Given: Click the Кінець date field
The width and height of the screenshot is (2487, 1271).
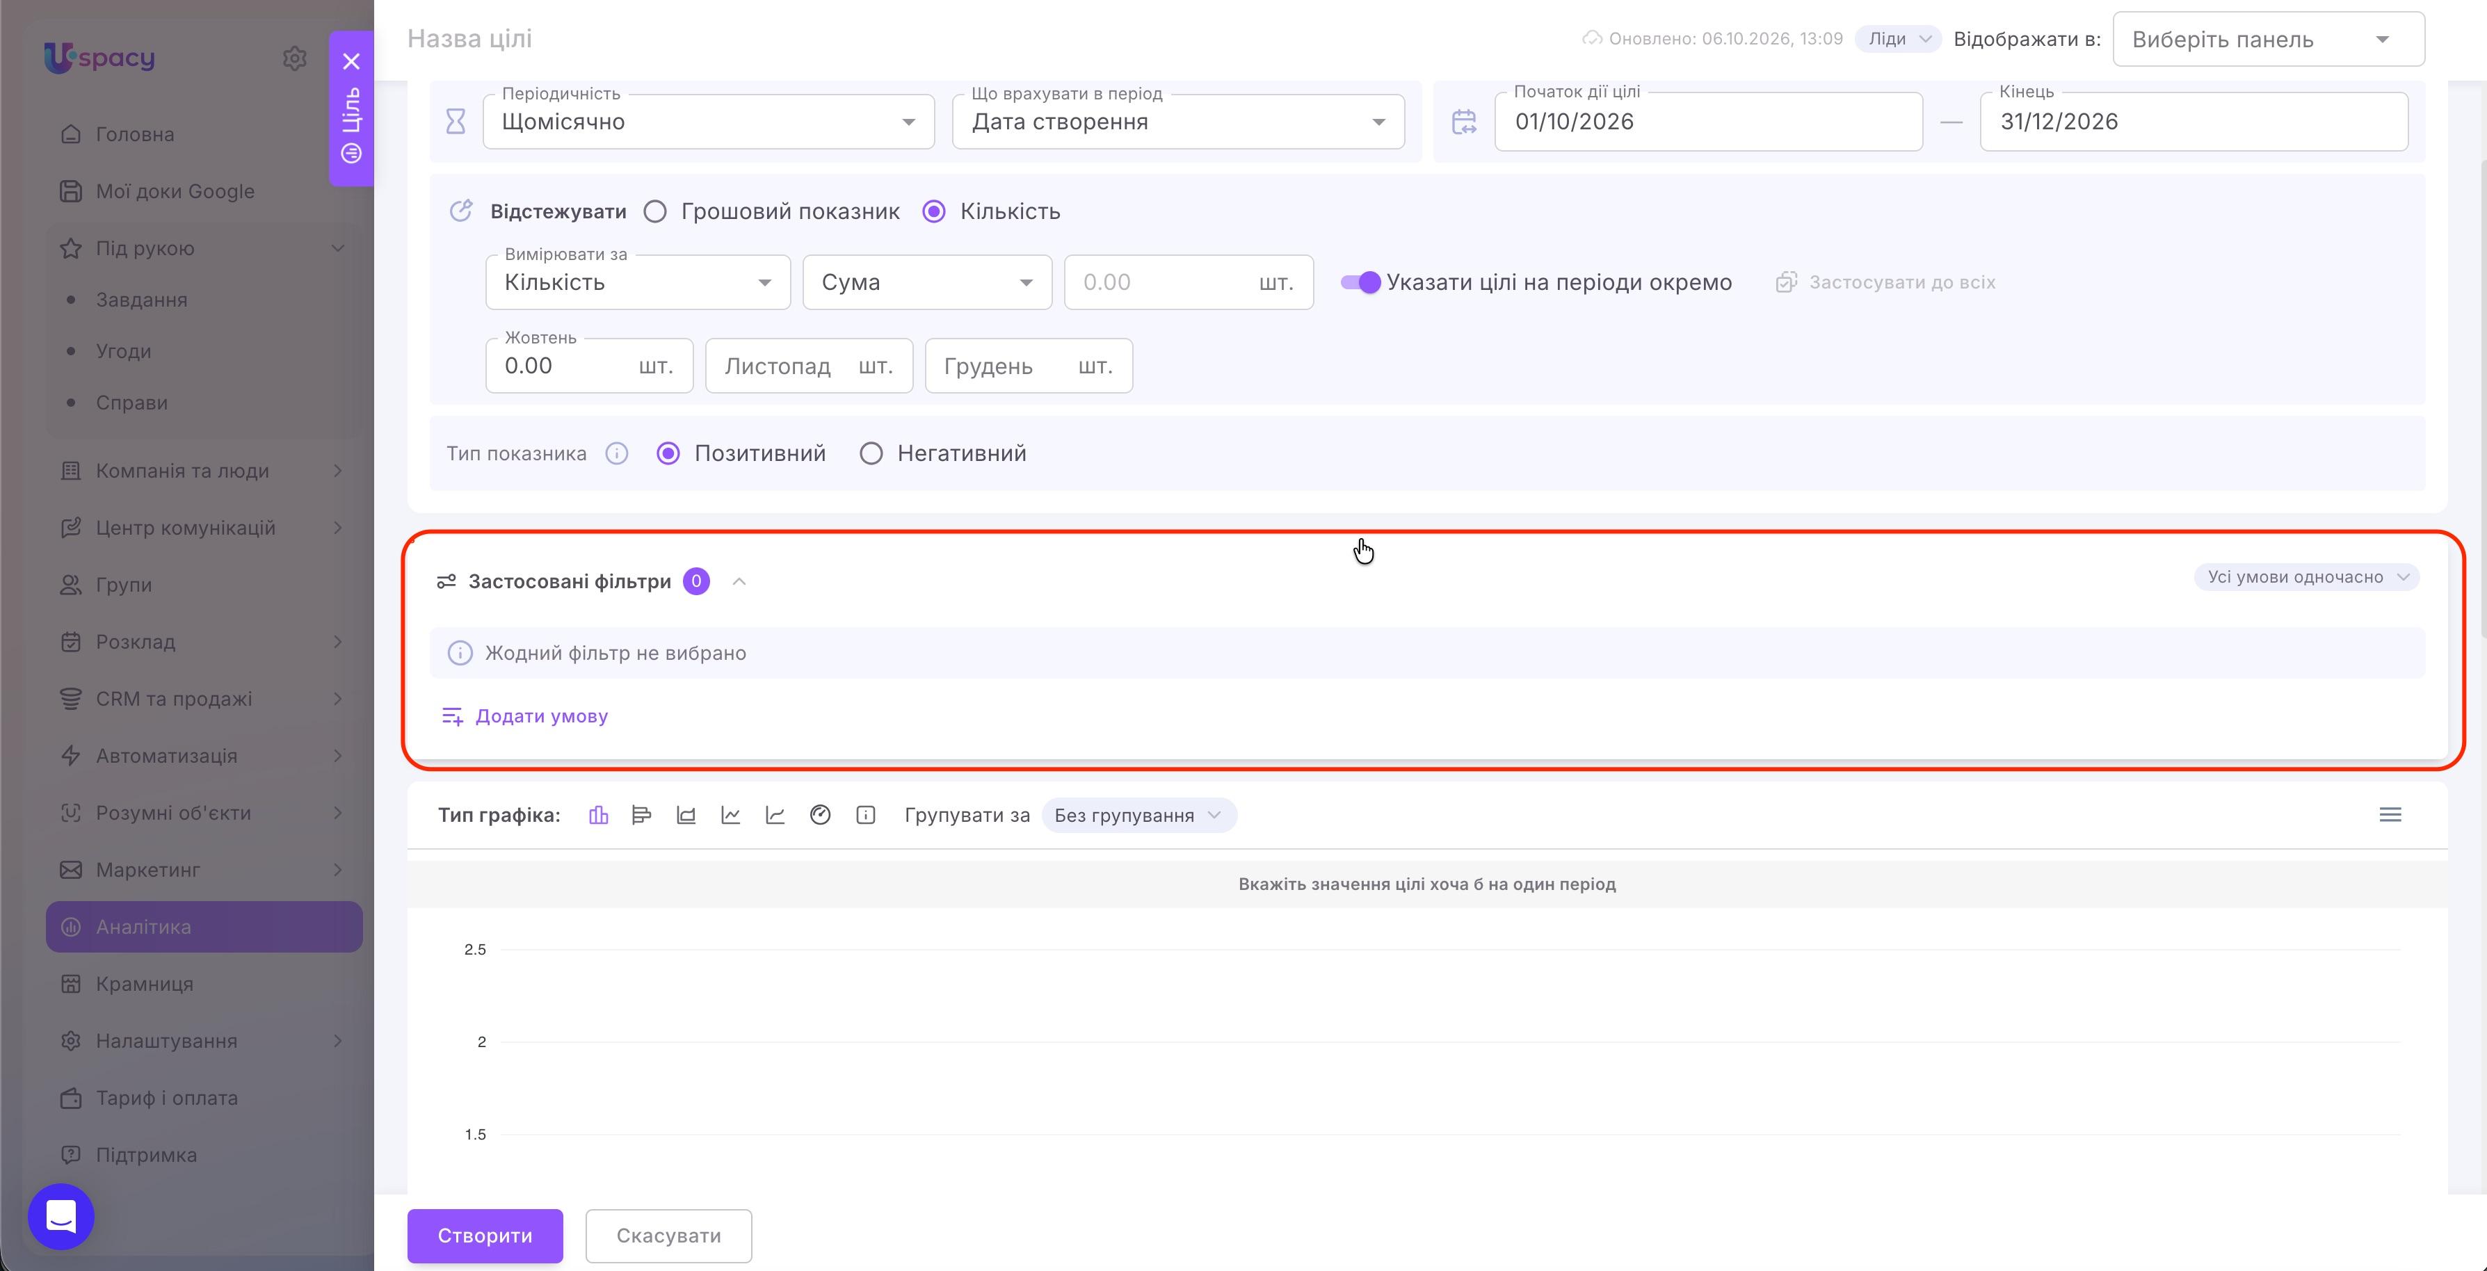Looking at the screenshot, I should click(x=2194, y=122).
